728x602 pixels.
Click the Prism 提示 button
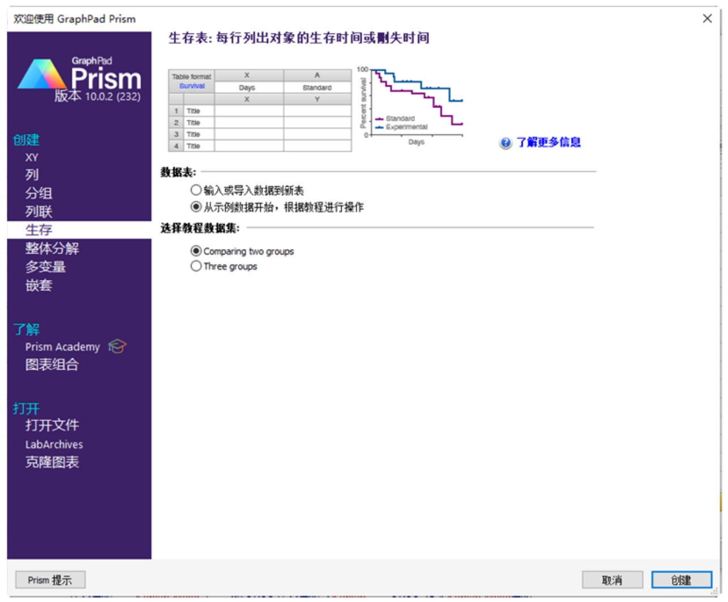pos(50,580)
